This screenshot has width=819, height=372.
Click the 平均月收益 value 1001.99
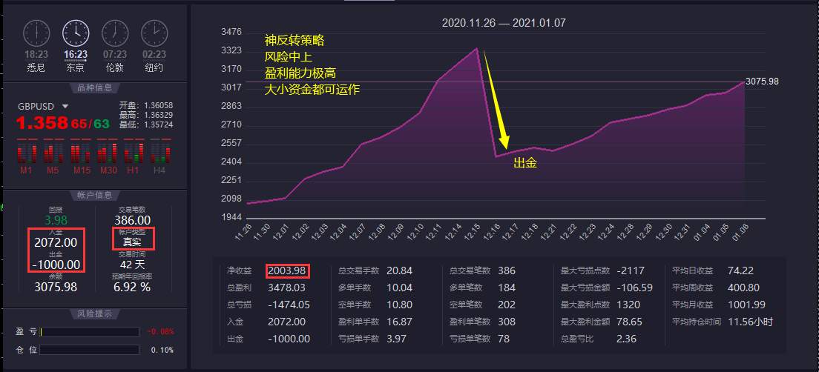pos(746,305)
